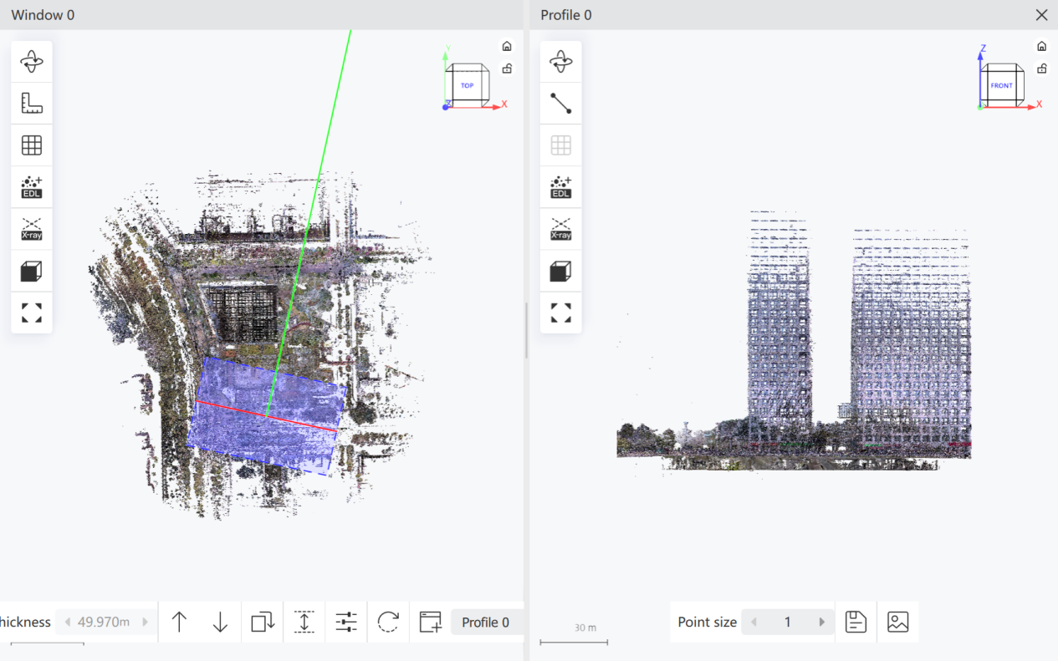This screenshot has height=661, width=1058.
Task: Open the profile settings sliders icon
Action: click(x=346, y=622)
